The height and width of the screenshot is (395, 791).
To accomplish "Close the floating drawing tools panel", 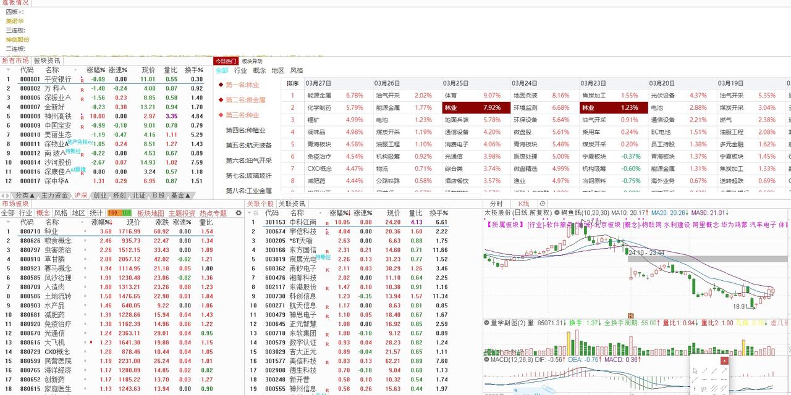I will (724, 360).
